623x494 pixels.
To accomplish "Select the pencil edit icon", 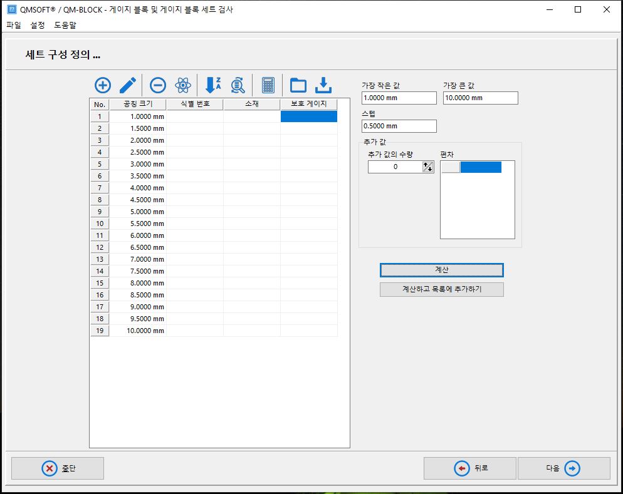I will coord(128,85).
